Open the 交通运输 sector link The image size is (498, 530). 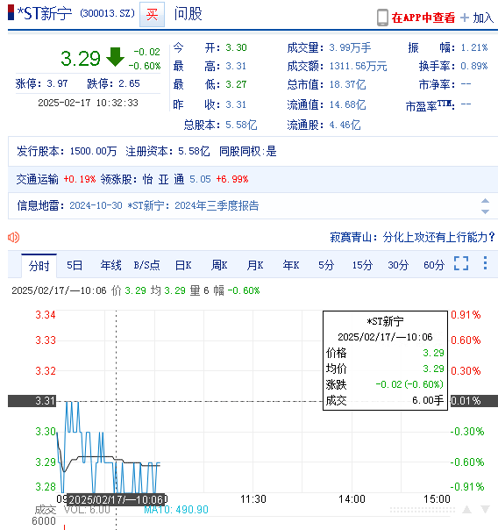coord(37,179)
